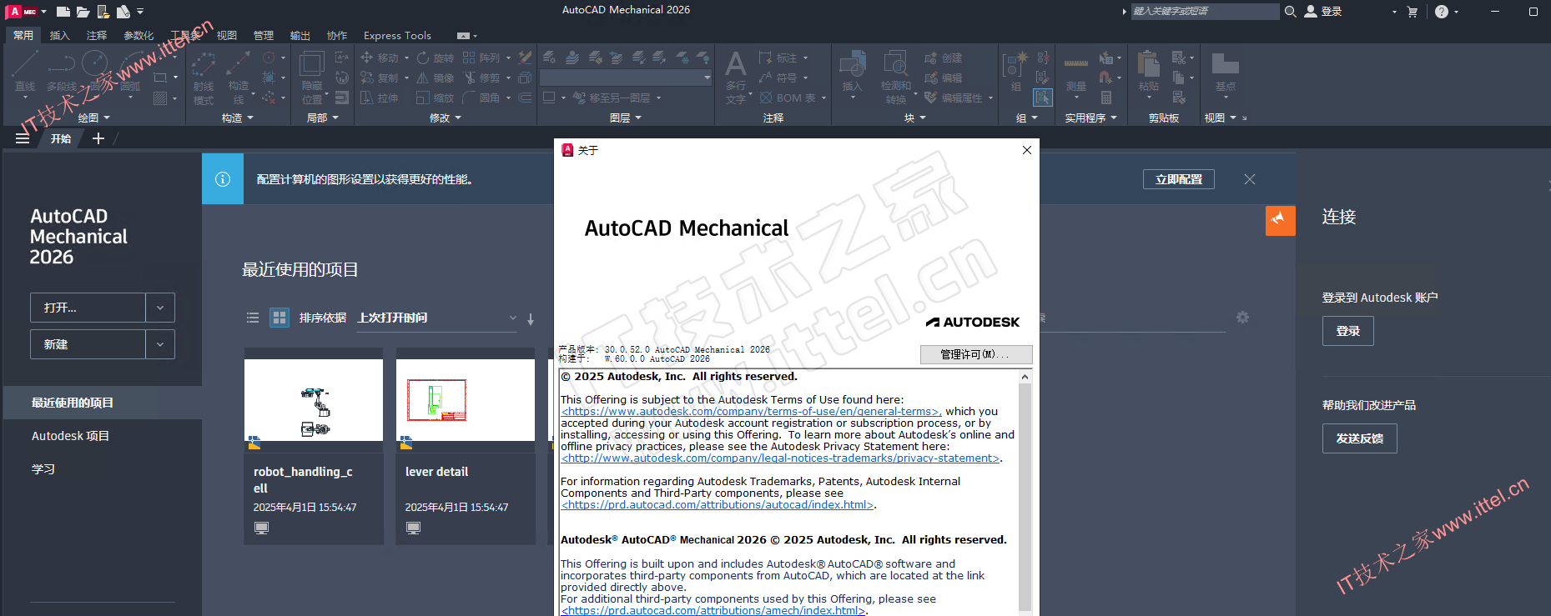Switch recent files to grid view
Image resolution: width=1551 pixels, height=616 pixels.
(279, 318)
